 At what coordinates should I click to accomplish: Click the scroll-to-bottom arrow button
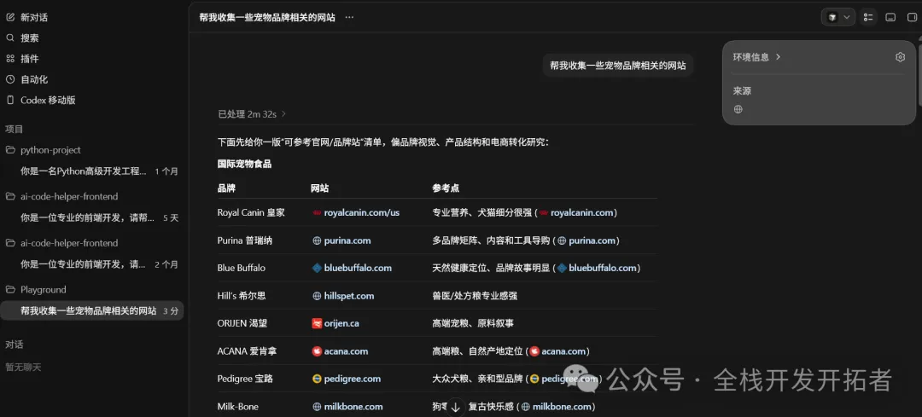pos(455,407)
